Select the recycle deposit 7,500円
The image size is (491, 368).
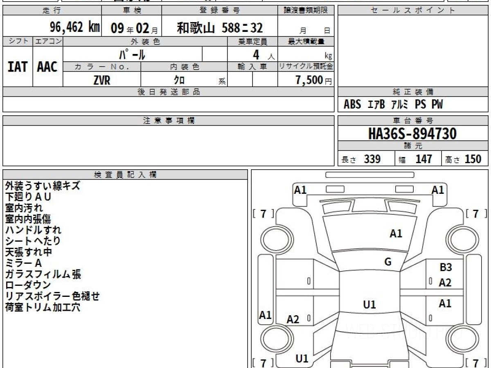tap(313, 80)
